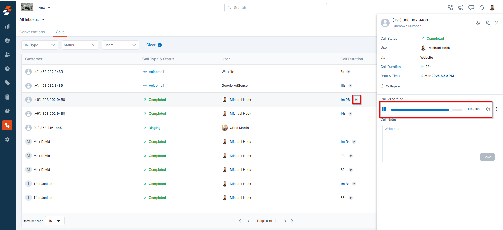Play the 1m 28s call recording in table
This screenshot has height=230, width=503.
(356, 100)
